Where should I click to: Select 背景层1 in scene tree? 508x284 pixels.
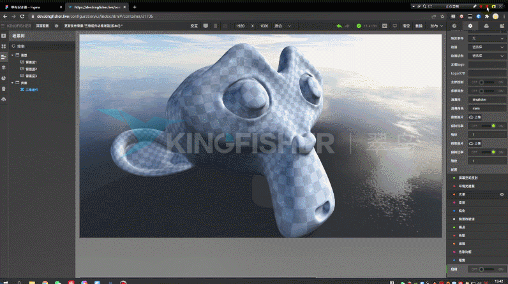pyautogui.click(x=31, y=62)
